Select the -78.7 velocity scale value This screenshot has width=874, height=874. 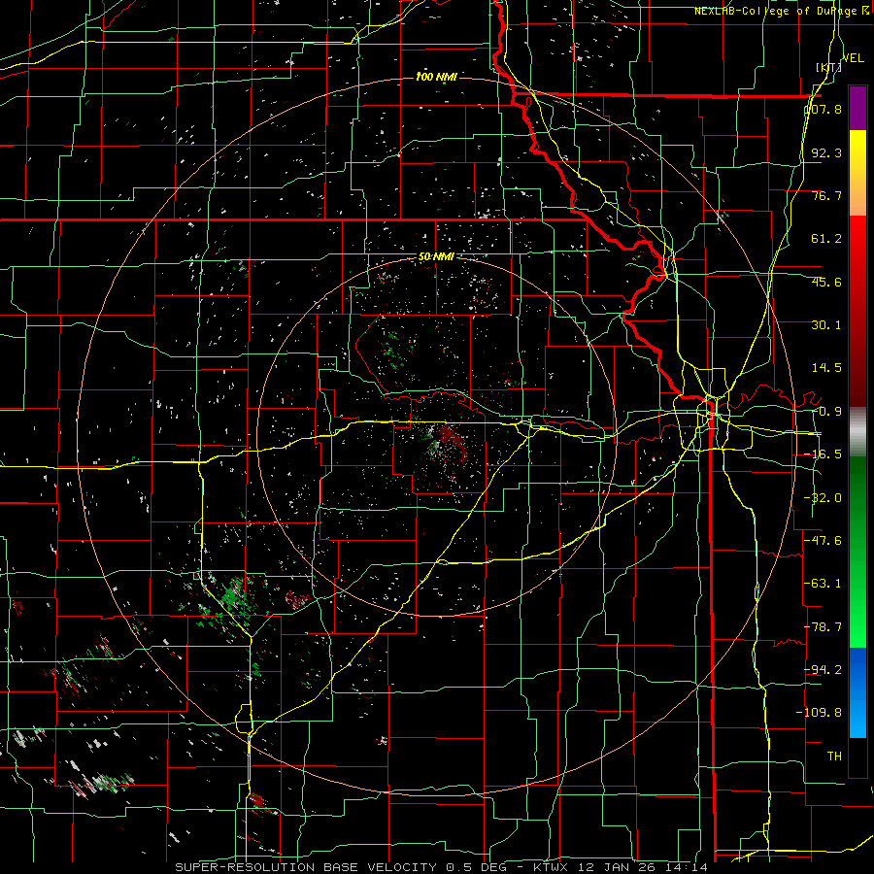click(824, 627)
